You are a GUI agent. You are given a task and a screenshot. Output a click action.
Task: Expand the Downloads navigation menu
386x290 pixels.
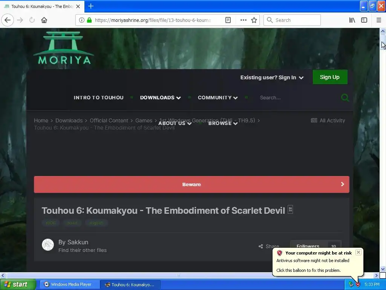coord(160,98)
